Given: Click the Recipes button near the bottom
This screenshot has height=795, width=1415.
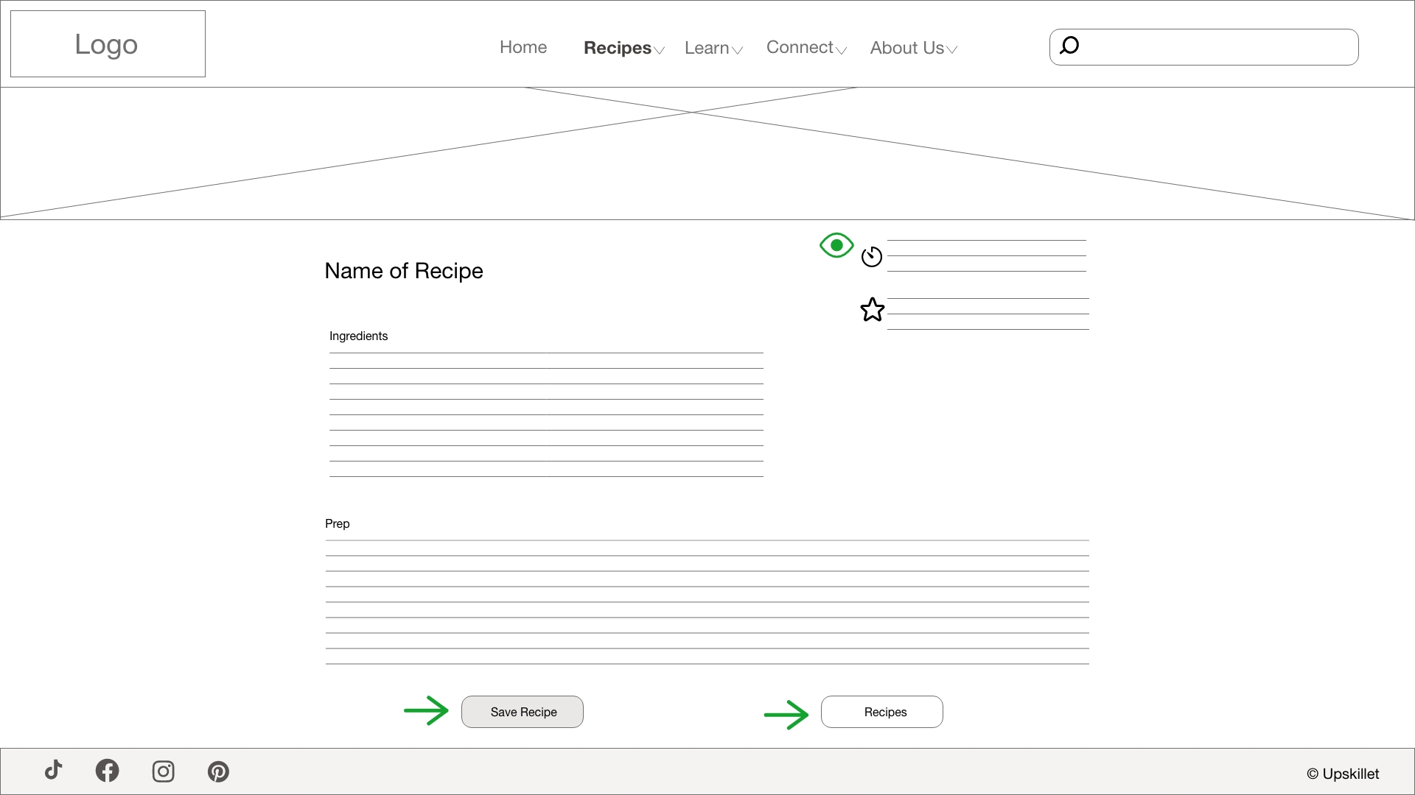Looking at the screenshot, I should 881,711.
